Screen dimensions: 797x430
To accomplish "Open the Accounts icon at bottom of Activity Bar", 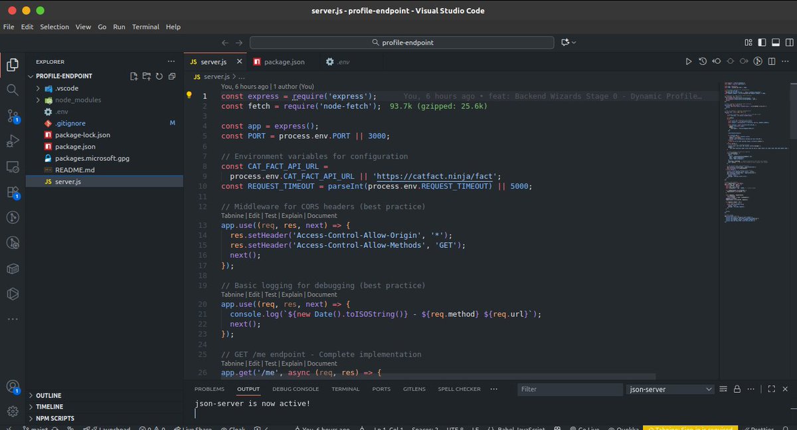I will point(12,386).
